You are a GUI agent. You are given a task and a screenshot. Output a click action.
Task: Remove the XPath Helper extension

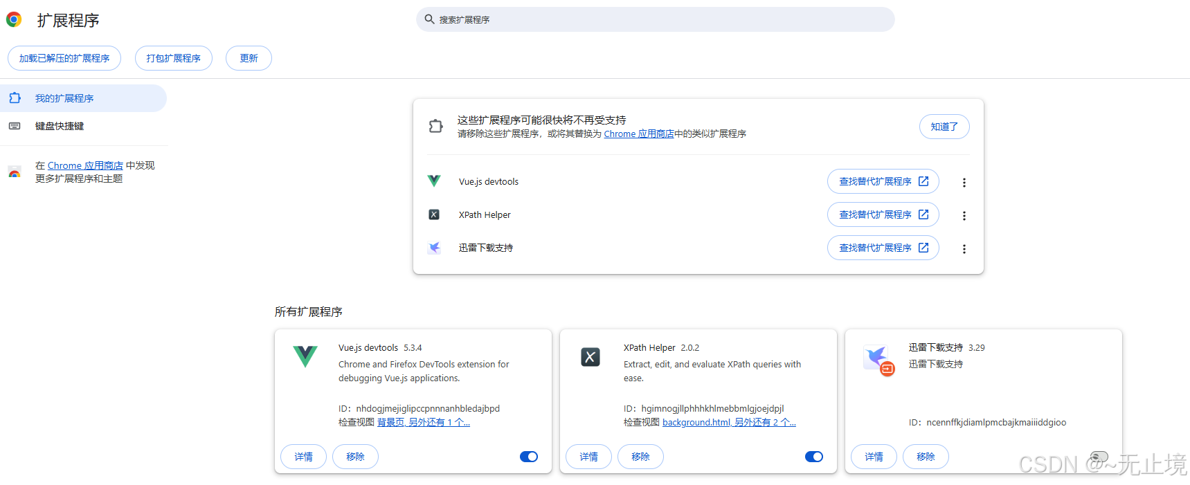(x=640, y=457)
